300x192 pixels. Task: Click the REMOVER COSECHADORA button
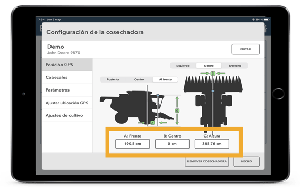pos(207,161)
